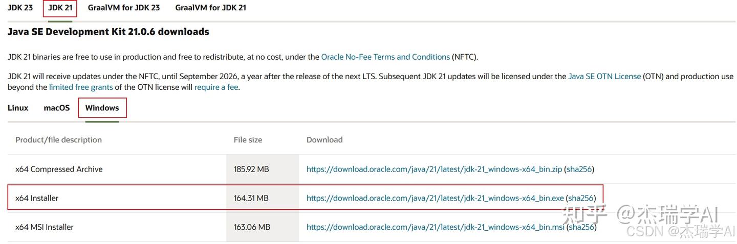Image resolution: width=737 pixels, height=244 pixels.
Task: Open the GraalVM for JDK 23 tab
Action: (123, 8)
